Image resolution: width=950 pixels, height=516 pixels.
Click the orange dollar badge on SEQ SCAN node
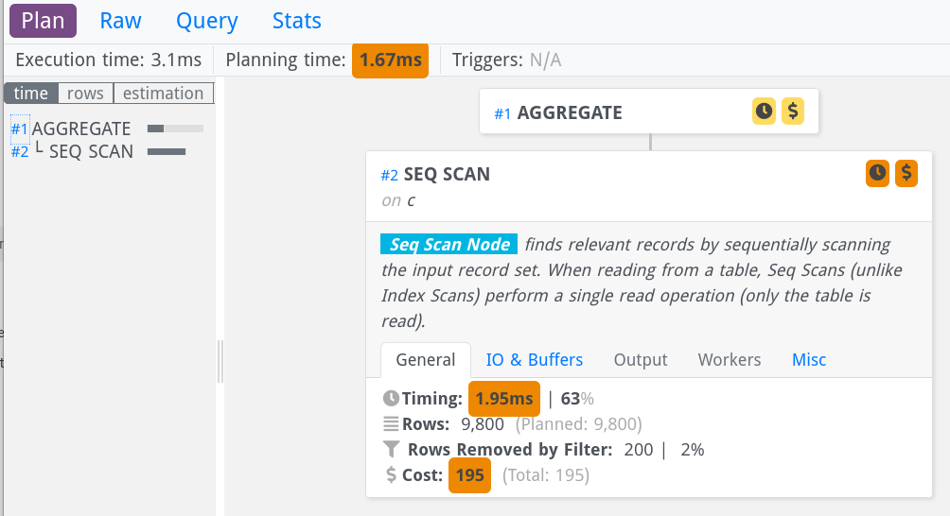click(x=906, y=173)
